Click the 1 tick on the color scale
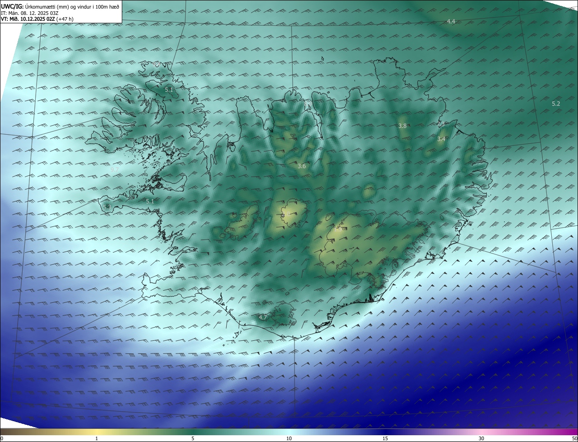This screenshot has width=578, height=442. point(97,438)
